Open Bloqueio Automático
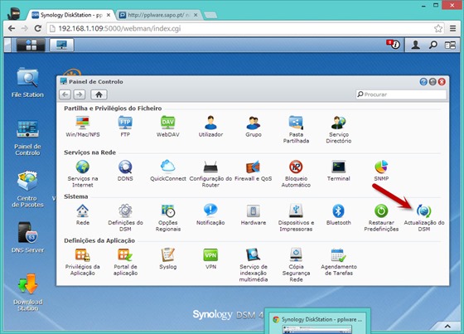The width and height of the screenshot is (464, 334). coord(296,173)
